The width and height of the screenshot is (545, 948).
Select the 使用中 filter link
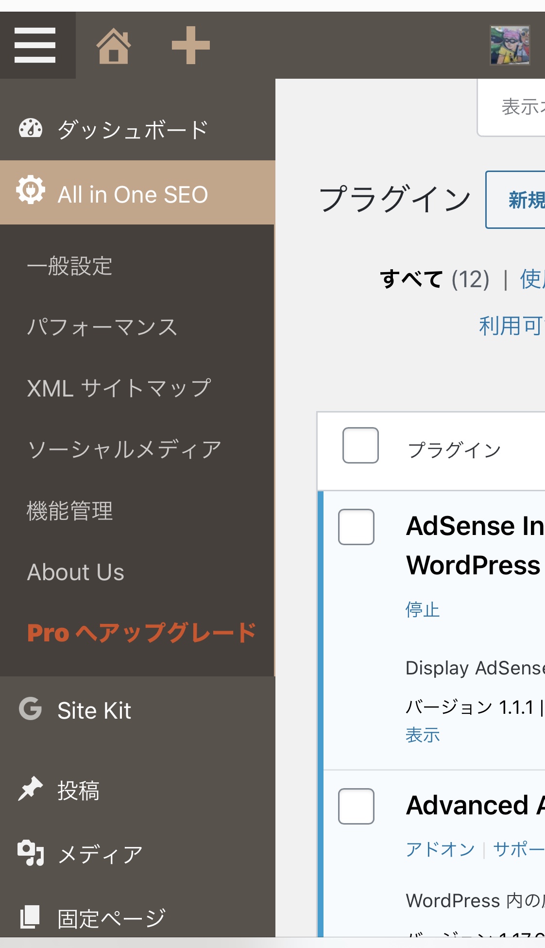click(532, 279)
